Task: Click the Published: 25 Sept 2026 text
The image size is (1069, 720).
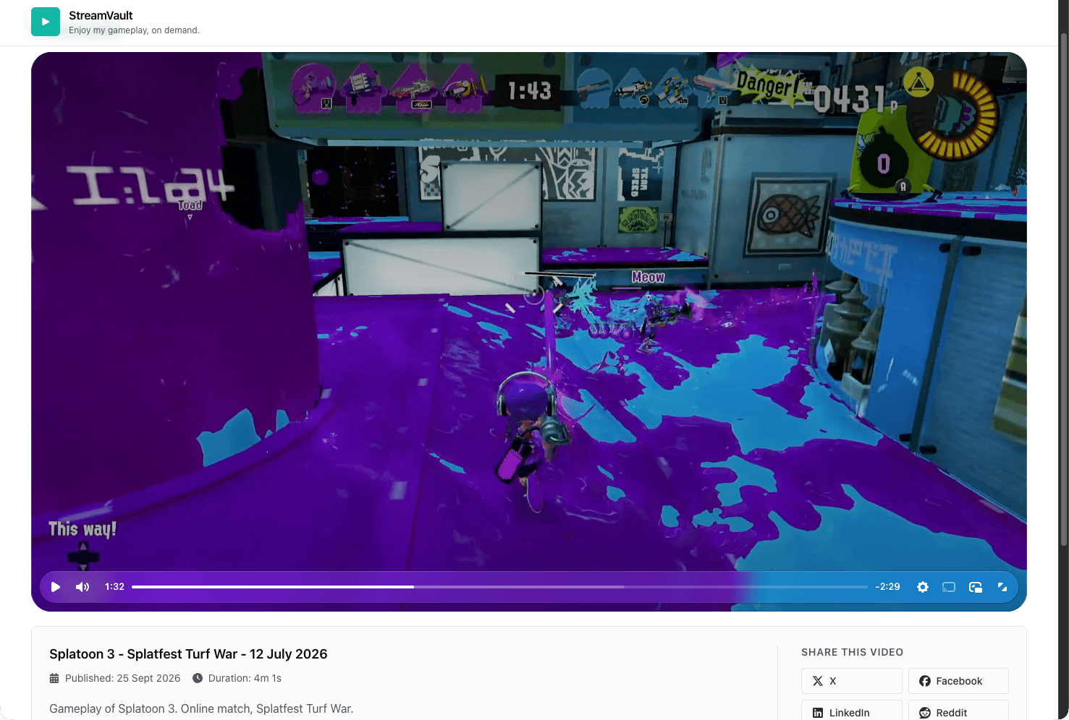Action: (x=122, y=678)
